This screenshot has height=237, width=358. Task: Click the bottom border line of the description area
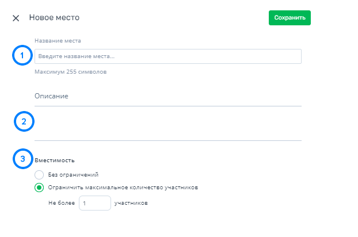click(x=168, y=140)
